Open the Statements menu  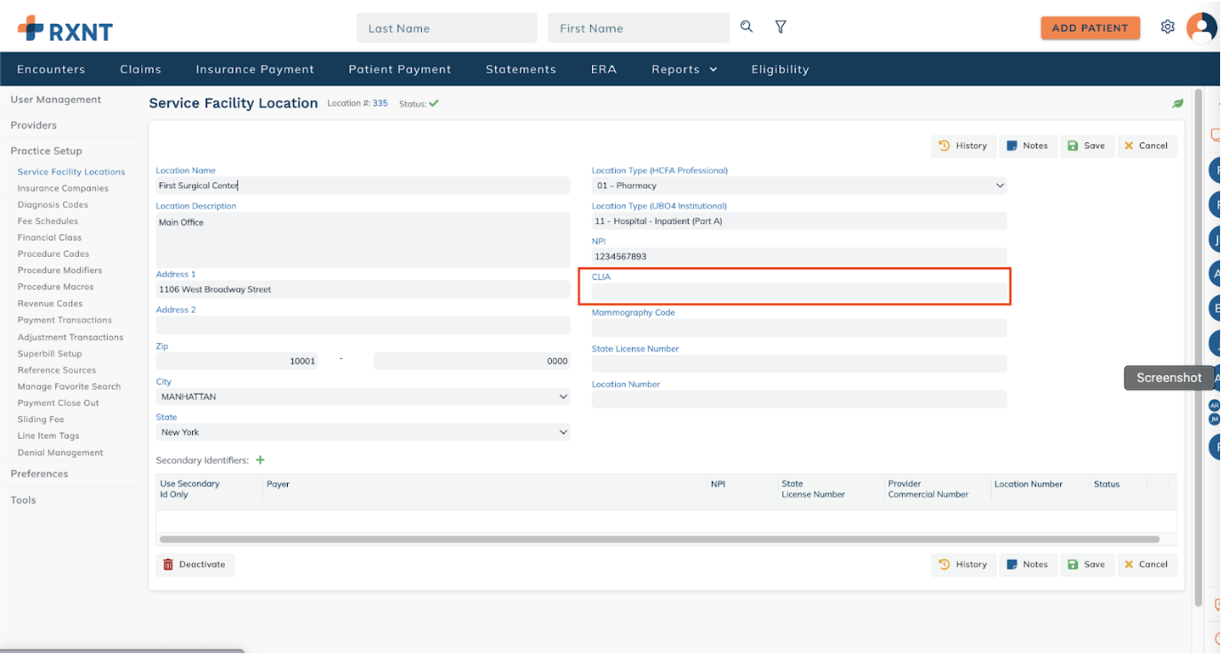point(521,69)
